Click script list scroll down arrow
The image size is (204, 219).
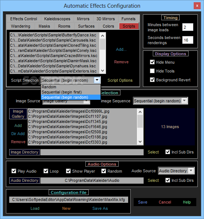(103, 71)
